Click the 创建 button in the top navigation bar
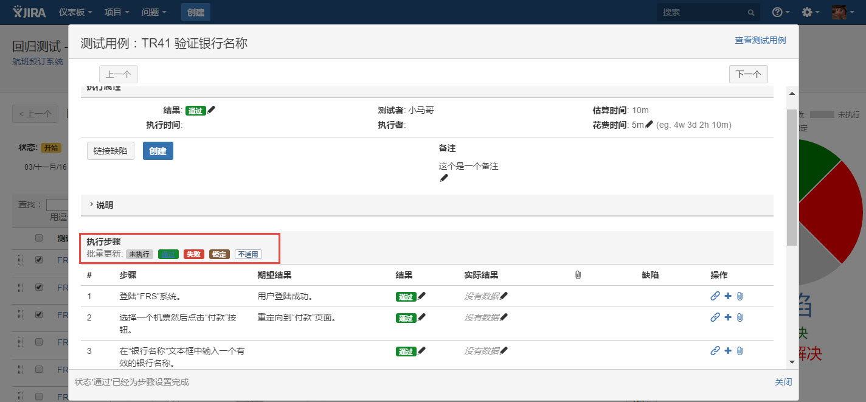Image resolution: width=866 pixels, height=402 pixels. 196,12
